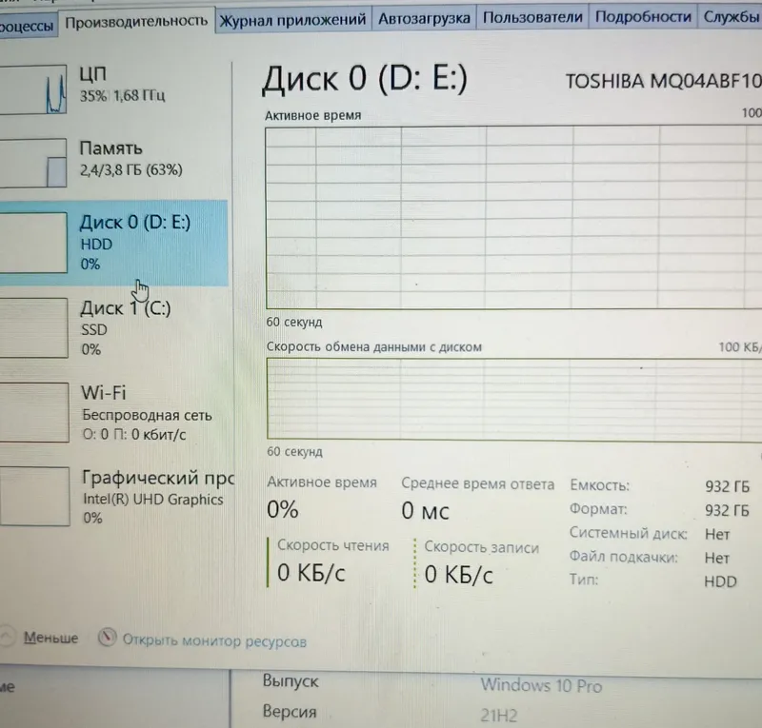
Task: Select the Графический процессор item
Action: click(x=116, y=497)
